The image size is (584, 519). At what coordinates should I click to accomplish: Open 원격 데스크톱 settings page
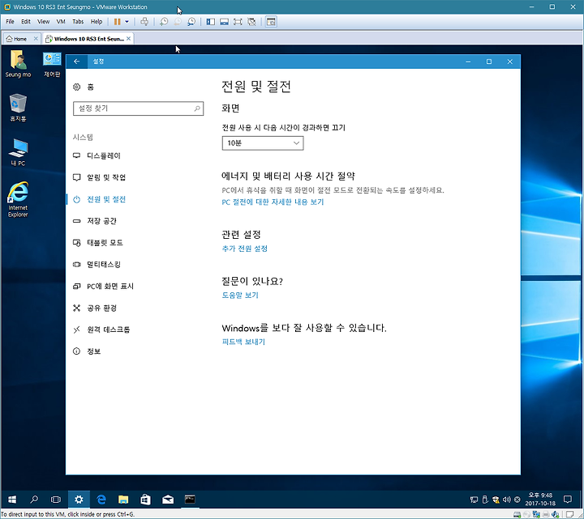(101, 330)
